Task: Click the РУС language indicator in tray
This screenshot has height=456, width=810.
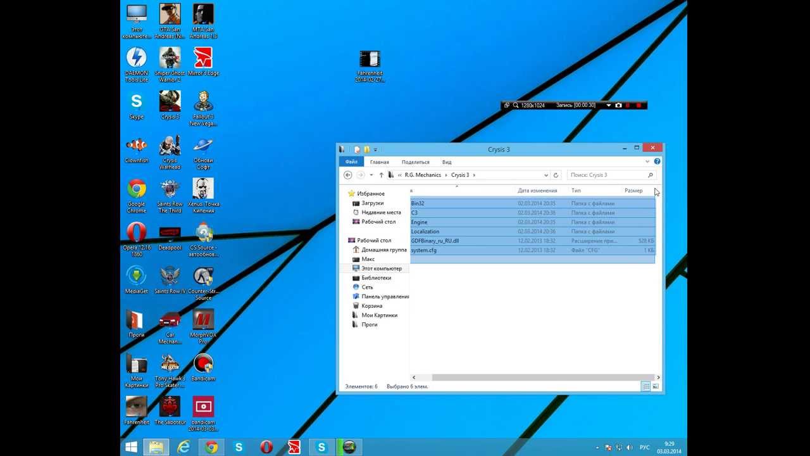Action: (645, 447)
